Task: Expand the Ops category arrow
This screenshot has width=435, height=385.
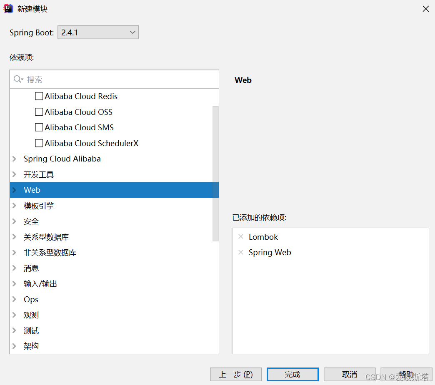Action: [15, 299]
